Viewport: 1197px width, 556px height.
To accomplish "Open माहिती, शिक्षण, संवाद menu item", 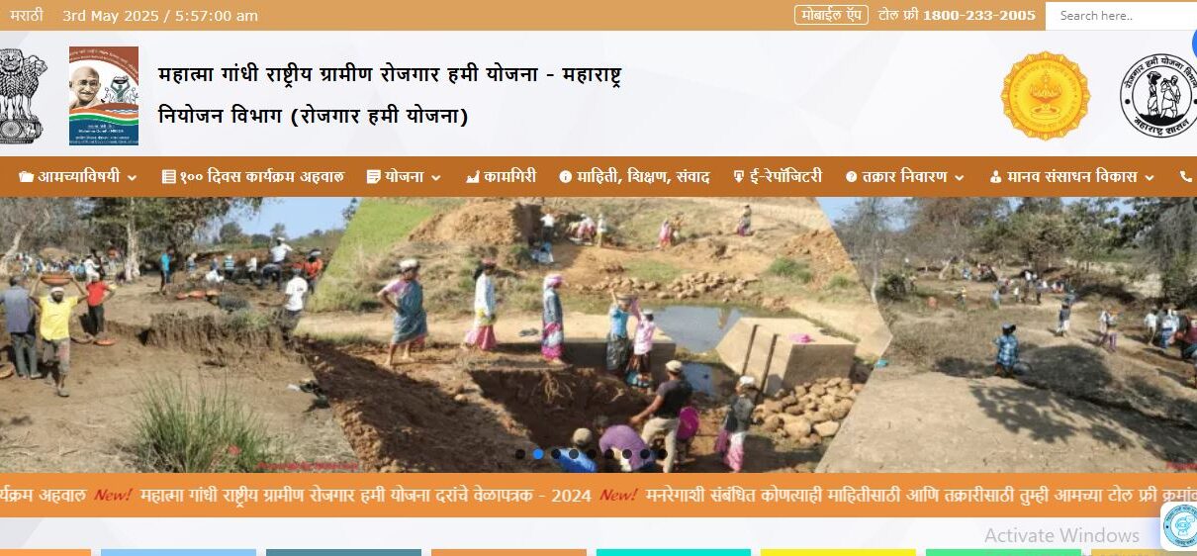I will pyautogui.click(x=634, y=177).
